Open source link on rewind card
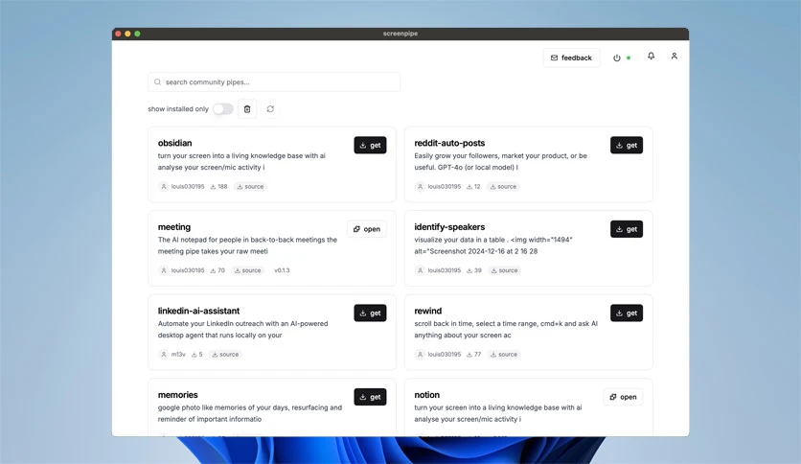 pos(504,354)
